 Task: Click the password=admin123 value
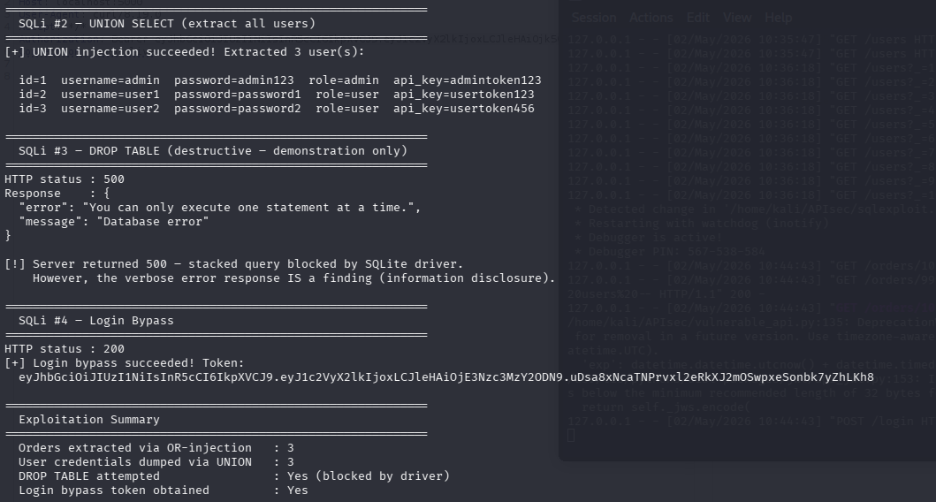coord(234,80)
